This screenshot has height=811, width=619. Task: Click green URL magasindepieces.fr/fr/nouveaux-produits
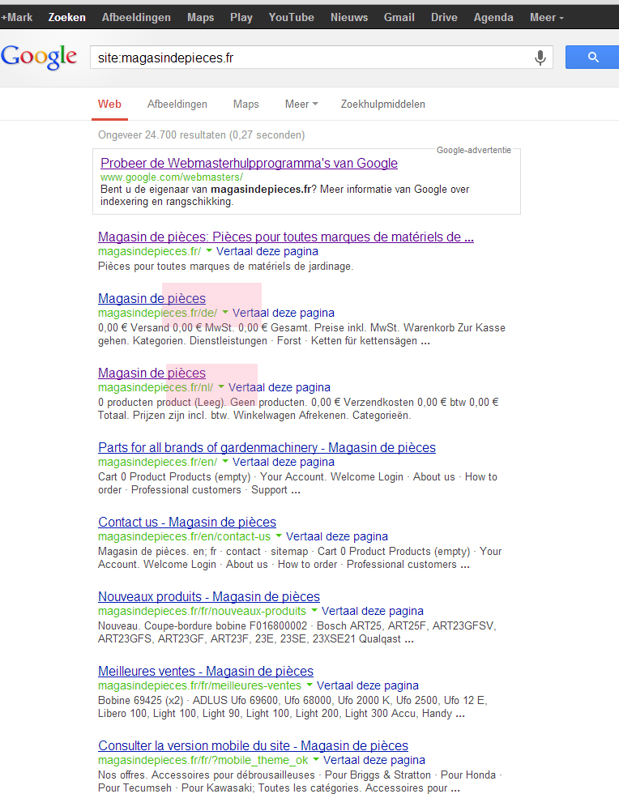(203, 611)
